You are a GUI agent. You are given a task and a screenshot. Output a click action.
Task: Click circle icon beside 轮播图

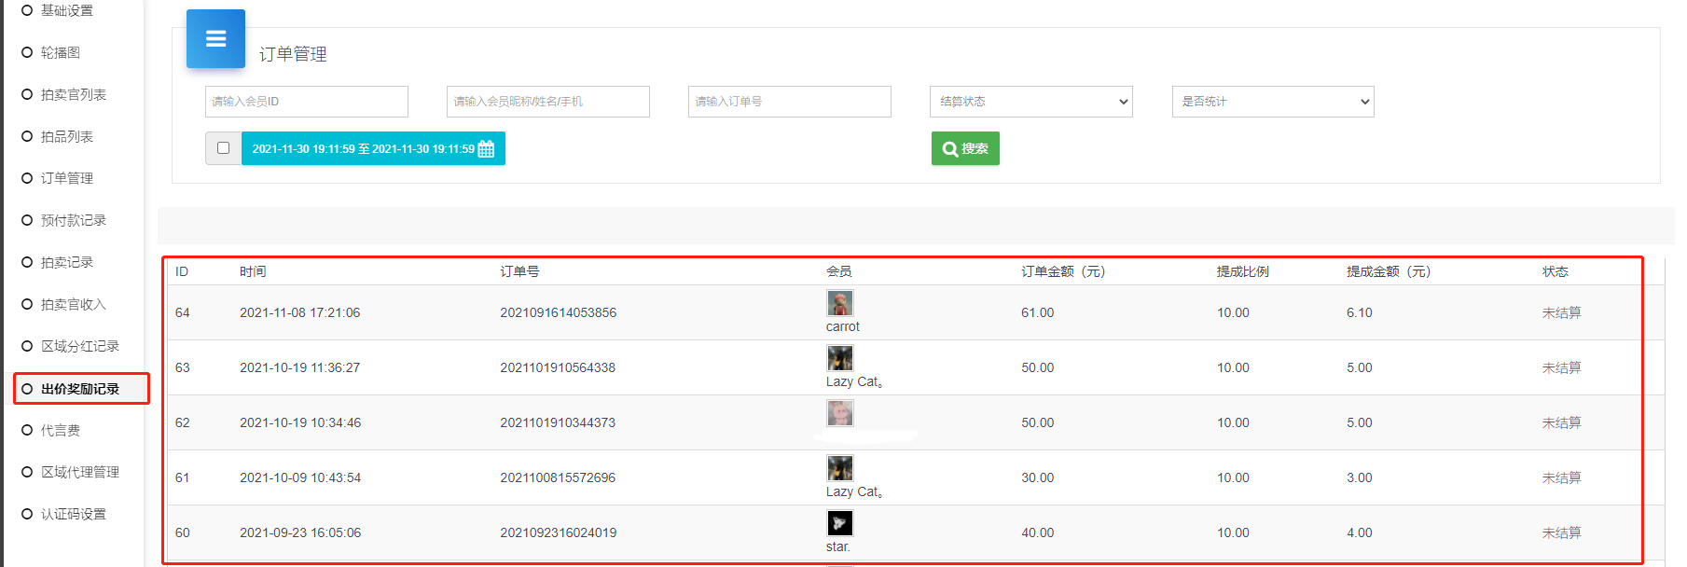click(x=27, y=52)
